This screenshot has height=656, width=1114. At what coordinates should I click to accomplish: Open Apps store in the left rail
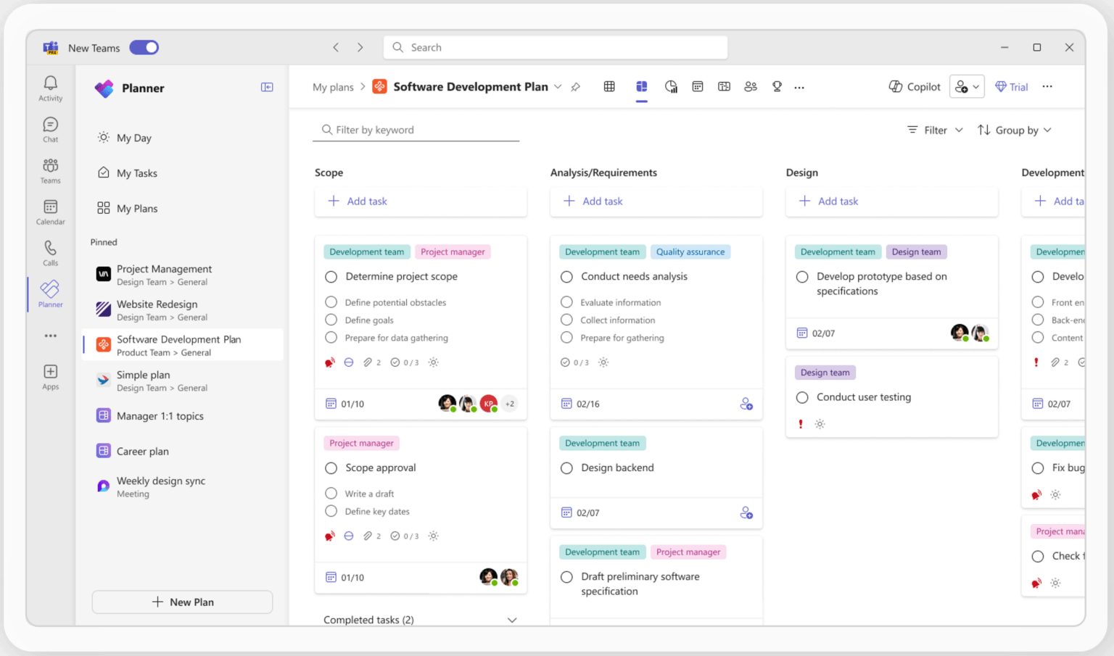pos(50,377)
